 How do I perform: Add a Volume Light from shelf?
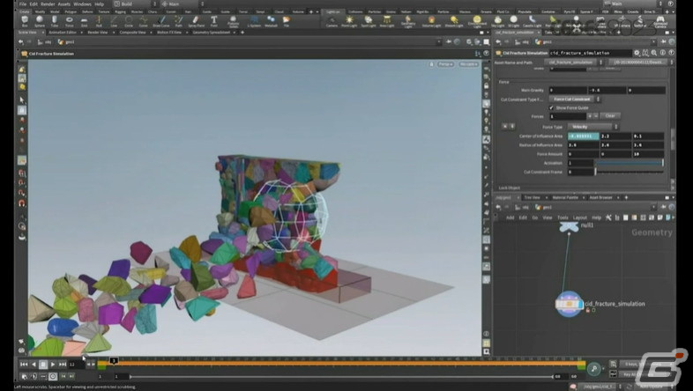[431, 21]
